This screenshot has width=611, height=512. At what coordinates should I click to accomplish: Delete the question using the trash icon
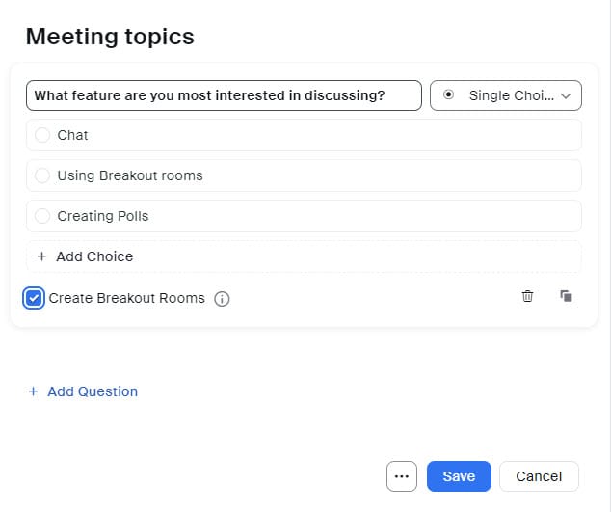click(x=527, y=296)
